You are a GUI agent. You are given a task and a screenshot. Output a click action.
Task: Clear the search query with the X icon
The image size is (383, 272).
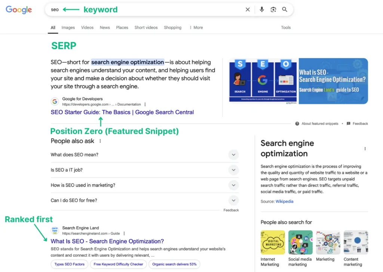point(248,10)
